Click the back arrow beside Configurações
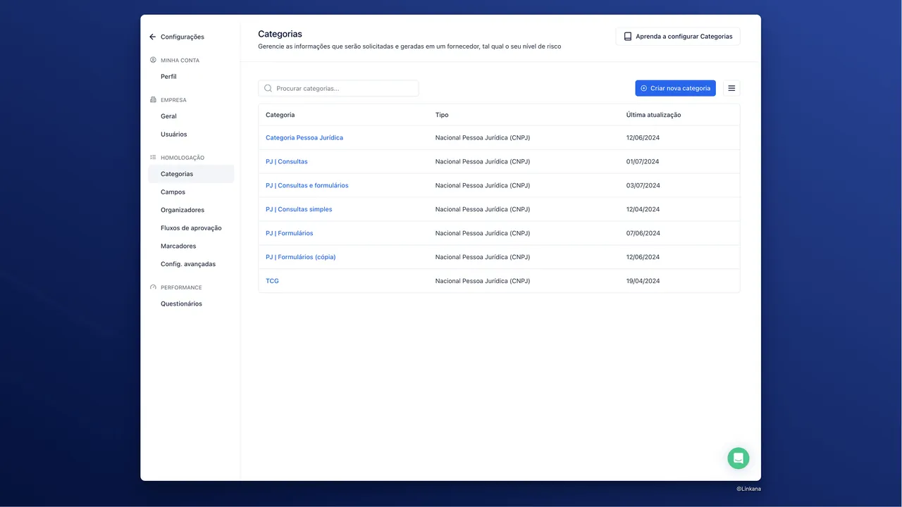Image resolution: width=902 pixels, height=507 pixels. (152, 37)
